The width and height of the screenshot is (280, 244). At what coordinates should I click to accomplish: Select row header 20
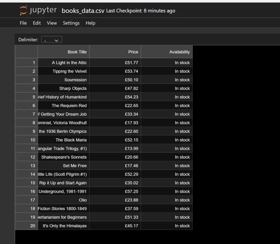tap(26, 226)
